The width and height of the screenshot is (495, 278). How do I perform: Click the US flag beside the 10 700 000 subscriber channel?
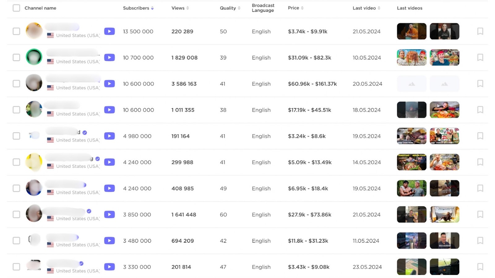[50, 62]
